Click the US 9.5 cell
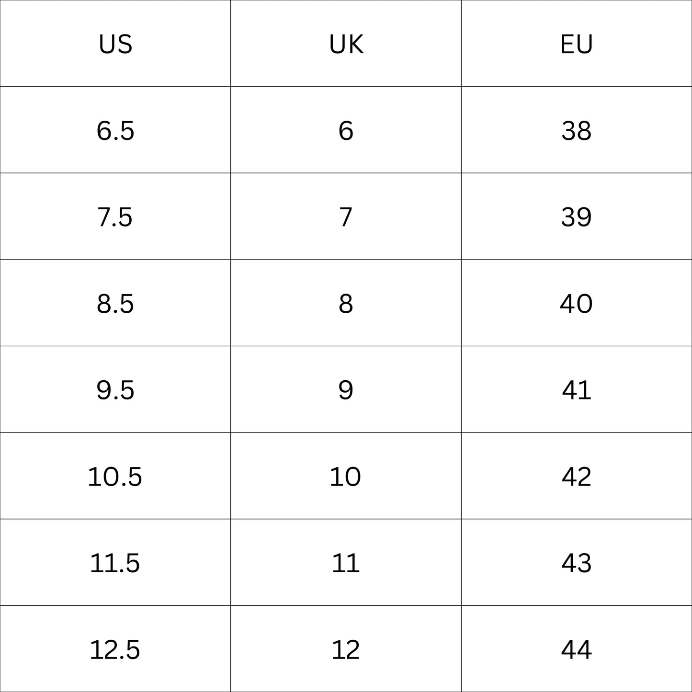The height and width of the screenshot is (692, 692). [115, 390]
